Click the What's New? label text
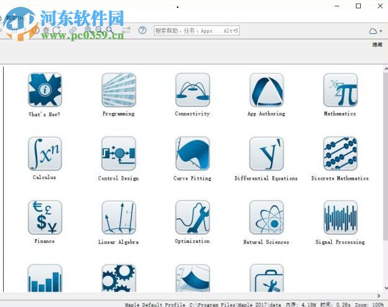Screen dimensions: 388x307 pyautogui.click(x=44, y=114)
